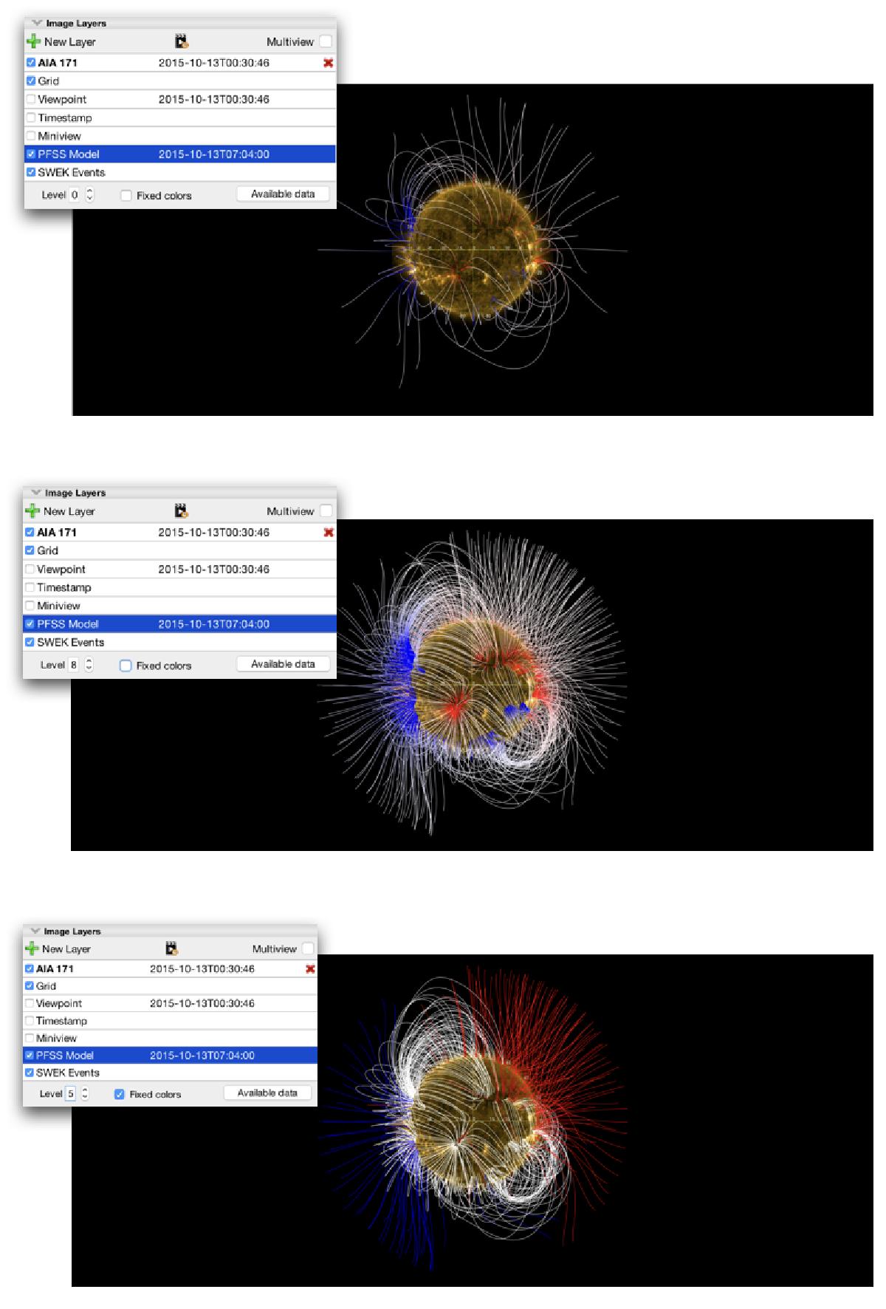Click the movie clapper icon in the middle panel
This screenshot has height=1309, width=886.
click(181, 511)
